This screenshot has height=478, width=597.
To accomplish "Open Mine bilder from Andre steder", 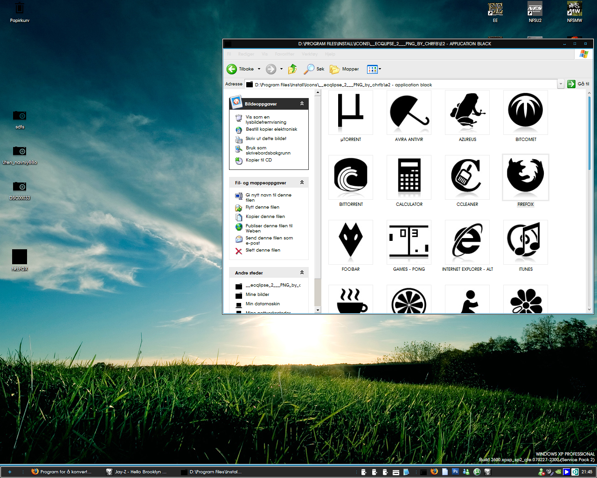I will tap(257, 295).
